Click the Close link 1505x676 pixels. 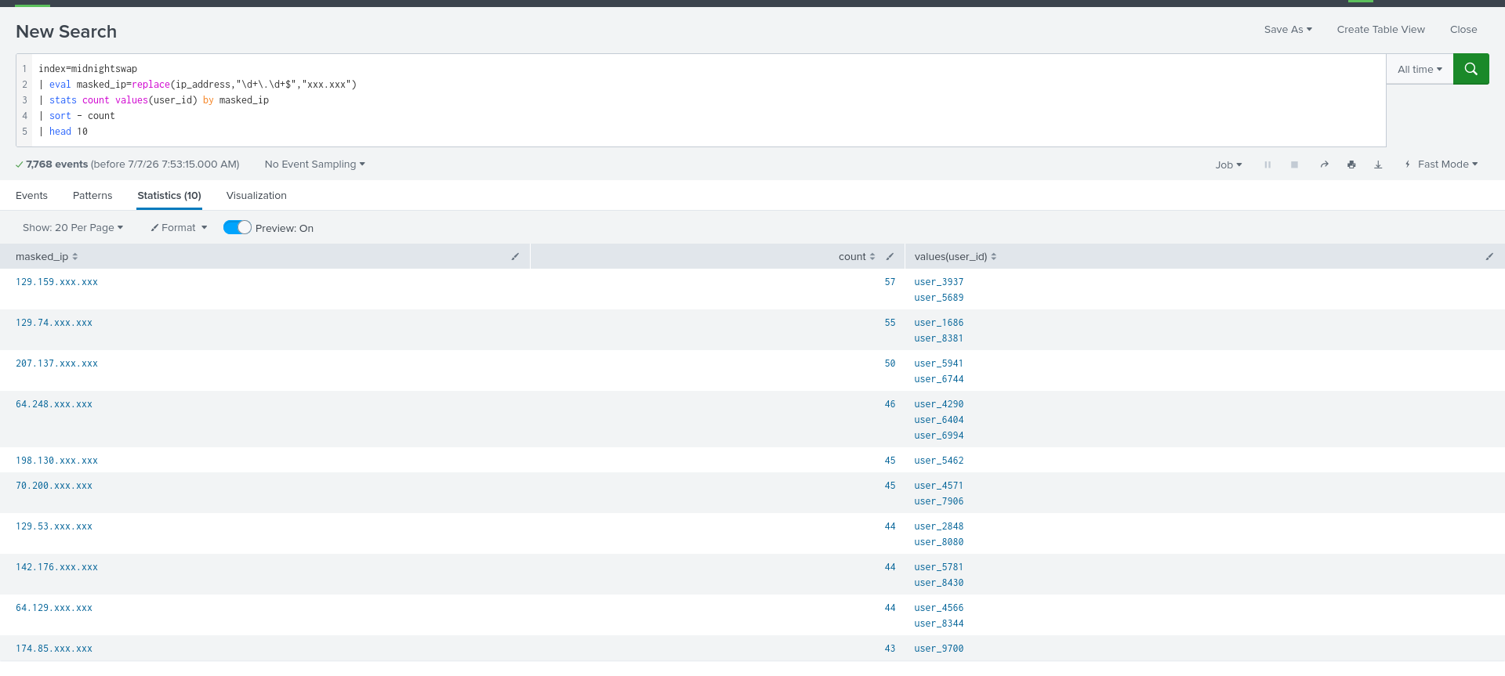[x=1463, y=30]
